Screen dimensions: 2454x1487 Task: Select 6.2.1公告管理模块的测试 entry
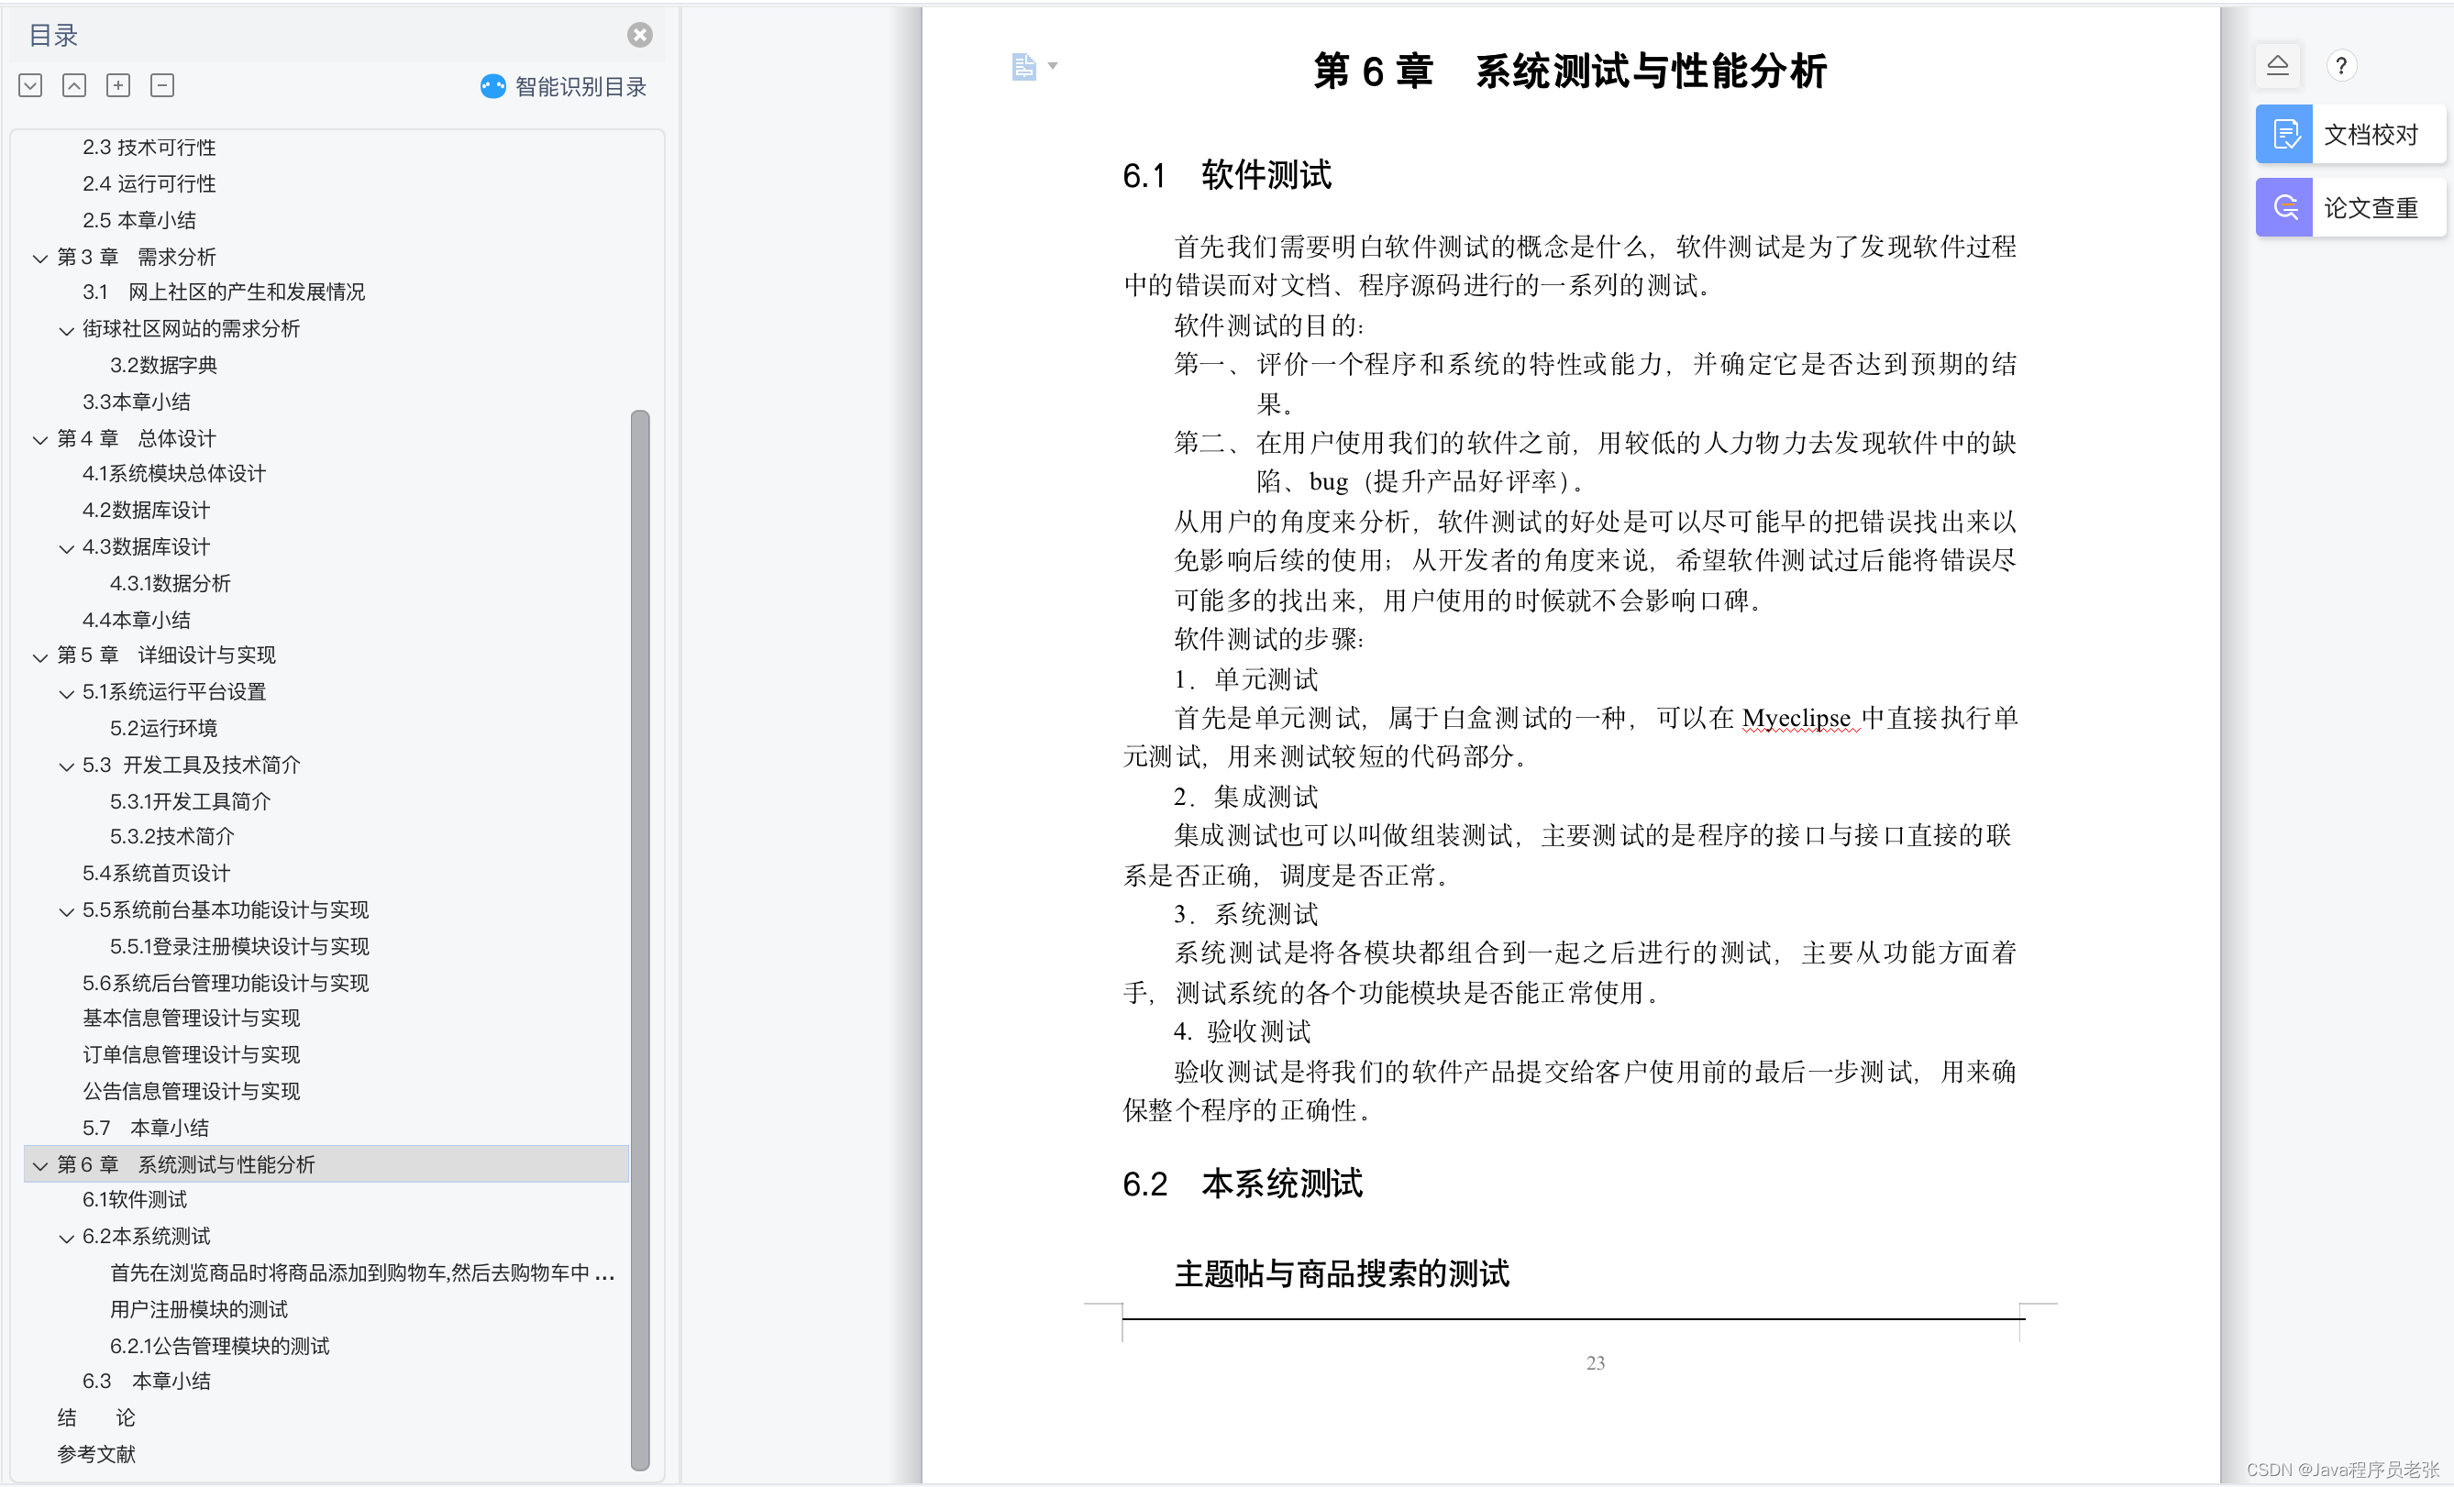pyautogui.click(x=220, y=1347)
